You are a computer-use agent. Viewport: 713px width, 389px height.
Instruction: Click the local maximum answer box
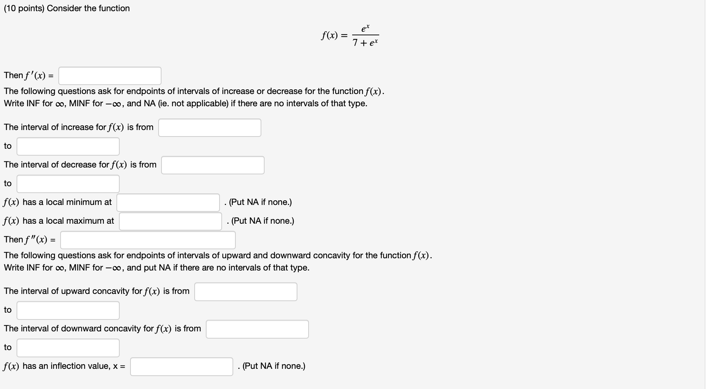(x=170, y=221)
